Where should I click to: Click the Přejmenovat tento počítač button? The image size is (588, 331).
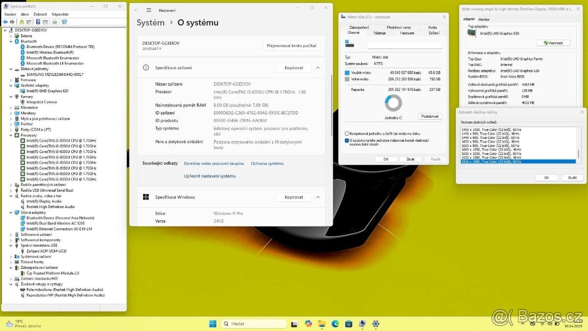pyautogui.click(x=293, y=46)
